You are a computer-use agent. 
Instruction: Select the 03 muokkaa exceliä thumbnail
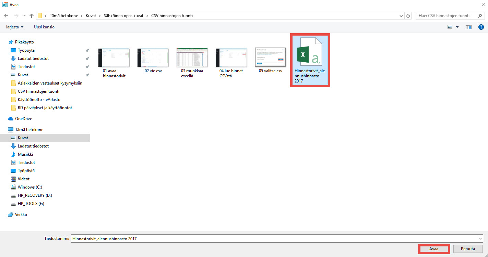click(192, 57)
